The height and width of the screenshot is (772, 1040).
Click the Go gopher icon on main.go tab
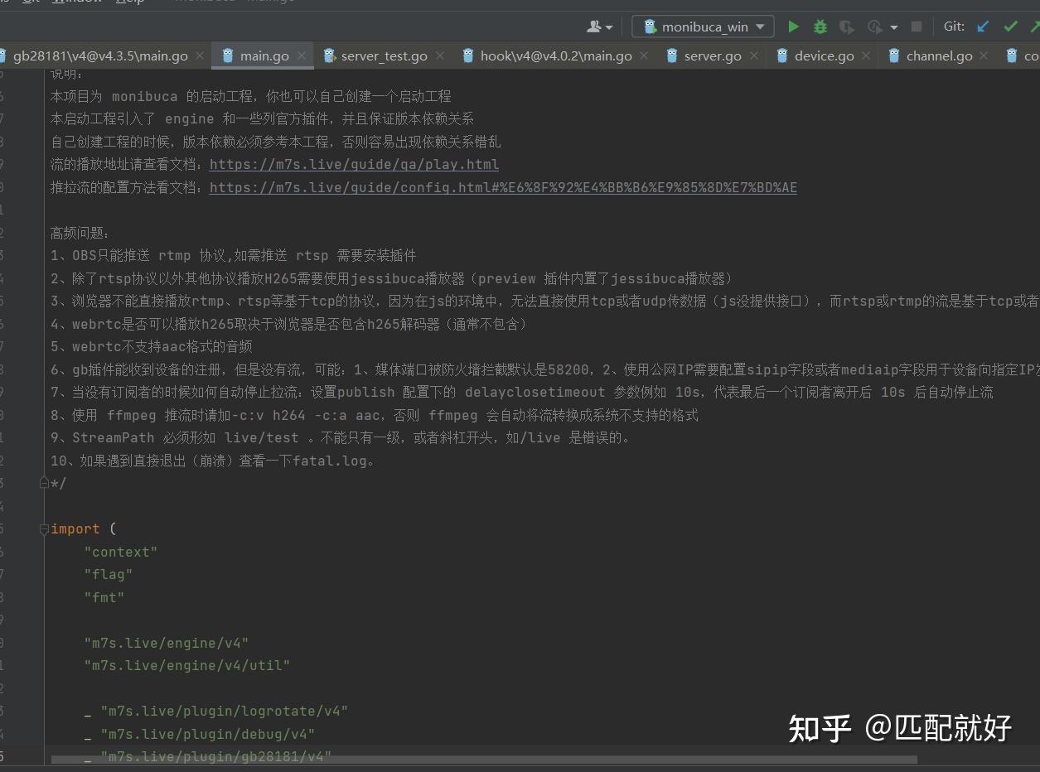point(229,55)
